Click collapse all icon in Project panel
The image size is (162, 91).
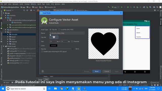click(x=27, y=10)
